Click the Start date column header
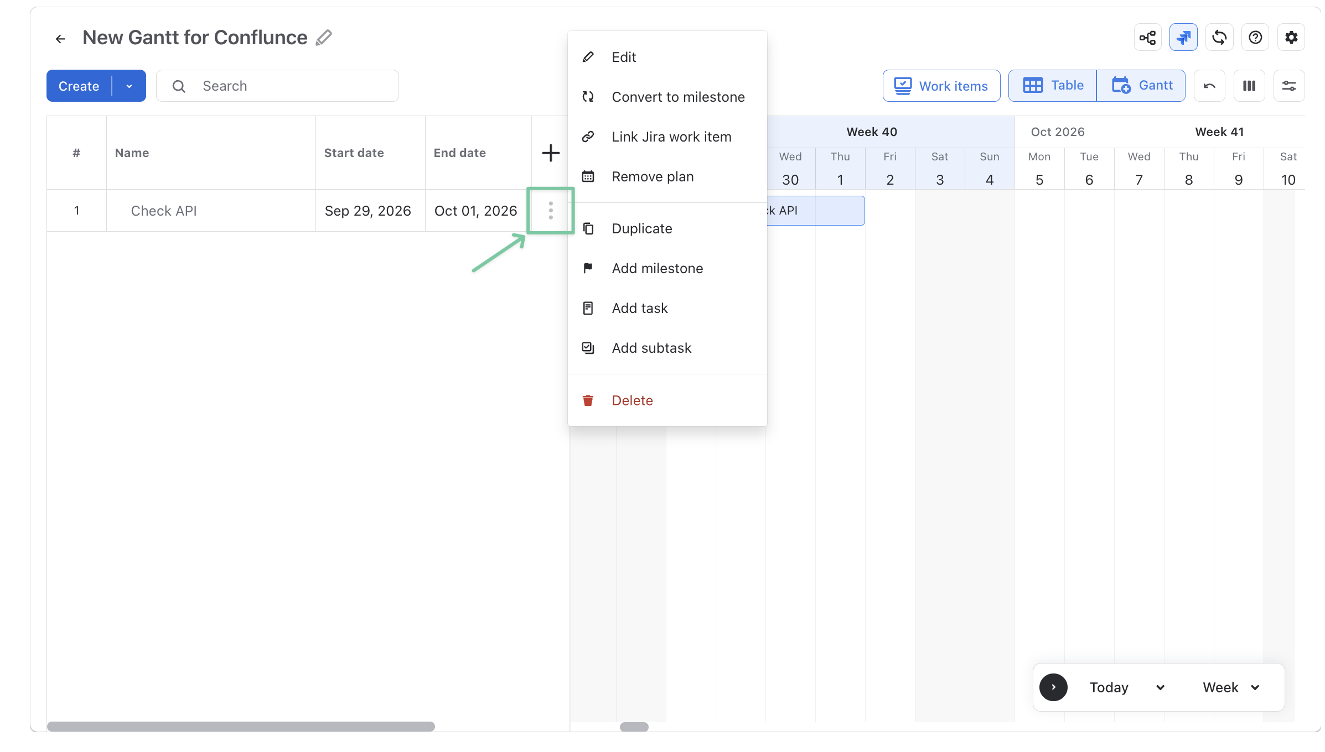Image resolution: width=1325 pixels, height=752 pixels. tap(370, 153)
